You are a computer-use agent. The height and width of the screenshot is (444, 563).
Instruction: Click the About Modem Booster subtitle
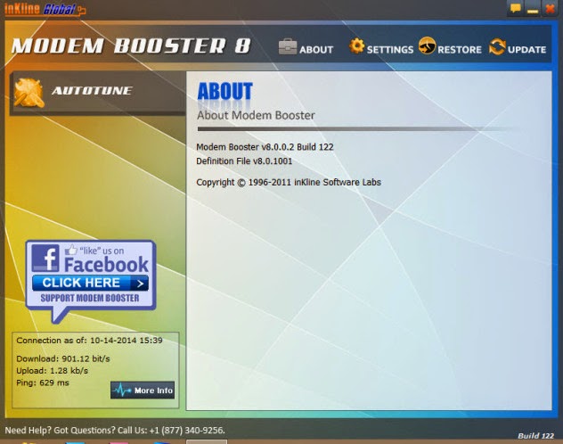coord(256,115)
